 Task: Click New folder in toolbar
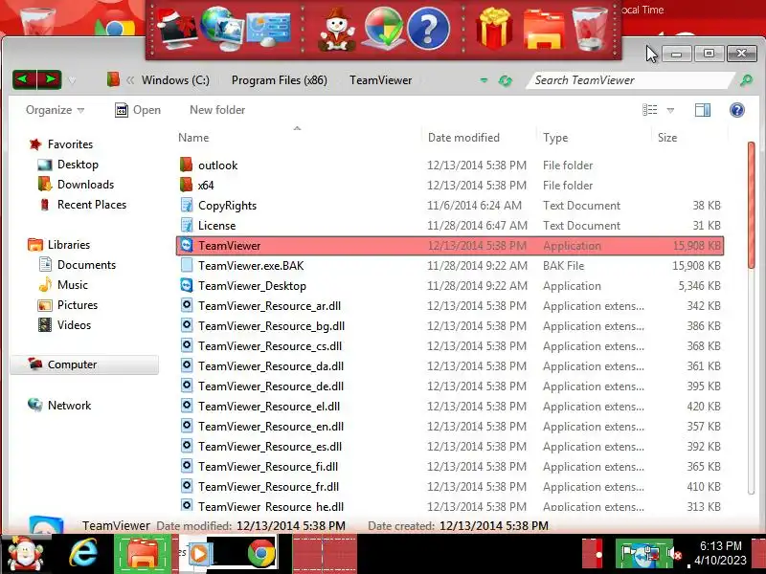pyautogui.click(x=217, y=110)
